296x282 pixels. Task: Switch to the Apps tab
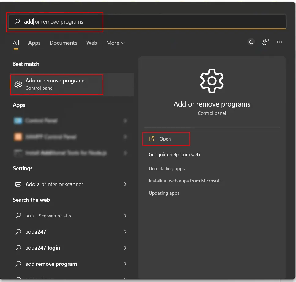(x=34, y=43)
